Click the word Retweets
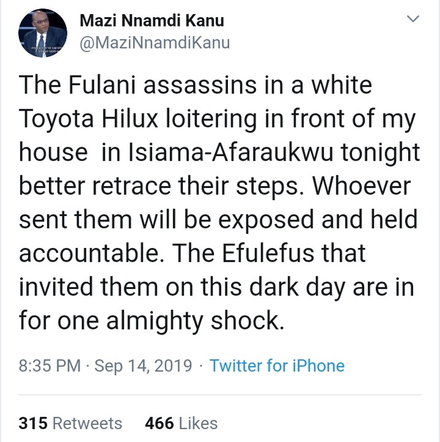This screenshot has height=442, width=440. pyautogui.click(x=87, y=423)
